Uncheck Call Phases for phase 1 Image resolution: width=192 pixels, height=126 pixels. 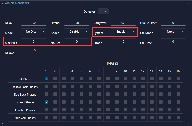click(x=46, y=79)
